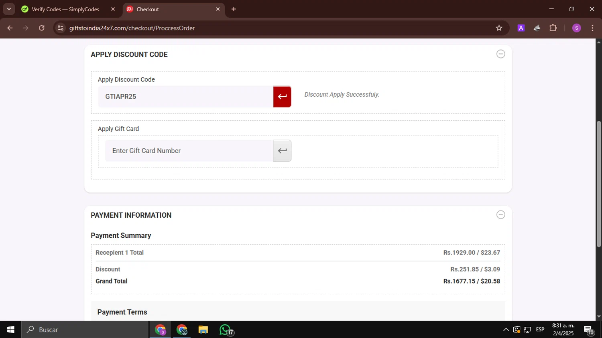This screenshot has width=602, height=338.
Task: Click the Recepient 1 Total Rs.1929.00 / $23.67 amount
Action: pyautogui.click(x=472, y=253)
